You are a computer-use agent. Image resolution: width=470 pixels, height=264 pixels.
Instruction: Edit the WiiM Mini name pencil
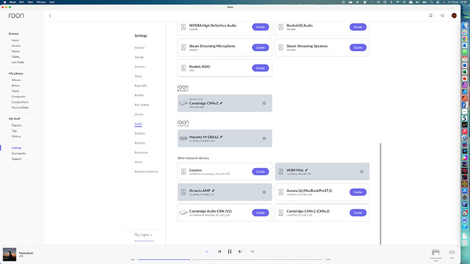tap(307, 170)
